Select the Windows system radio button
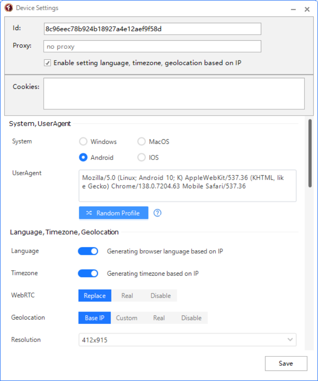This screenshot has height=381, width=318. coord(84,142)
